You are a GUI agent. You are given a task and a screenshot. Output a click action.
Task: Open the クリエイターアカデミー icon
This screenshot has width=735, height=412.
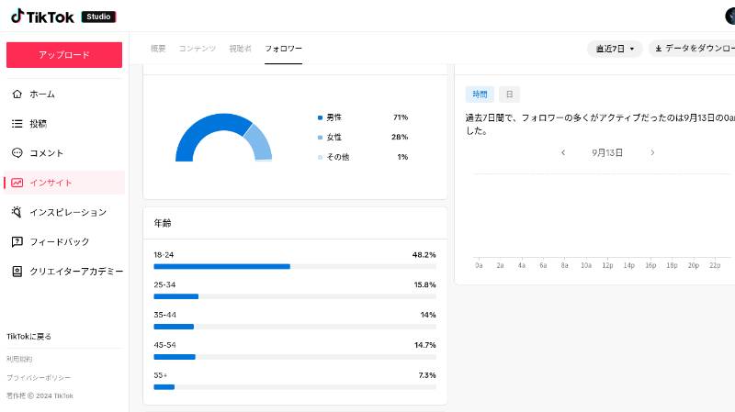click(x=17, y=272)
